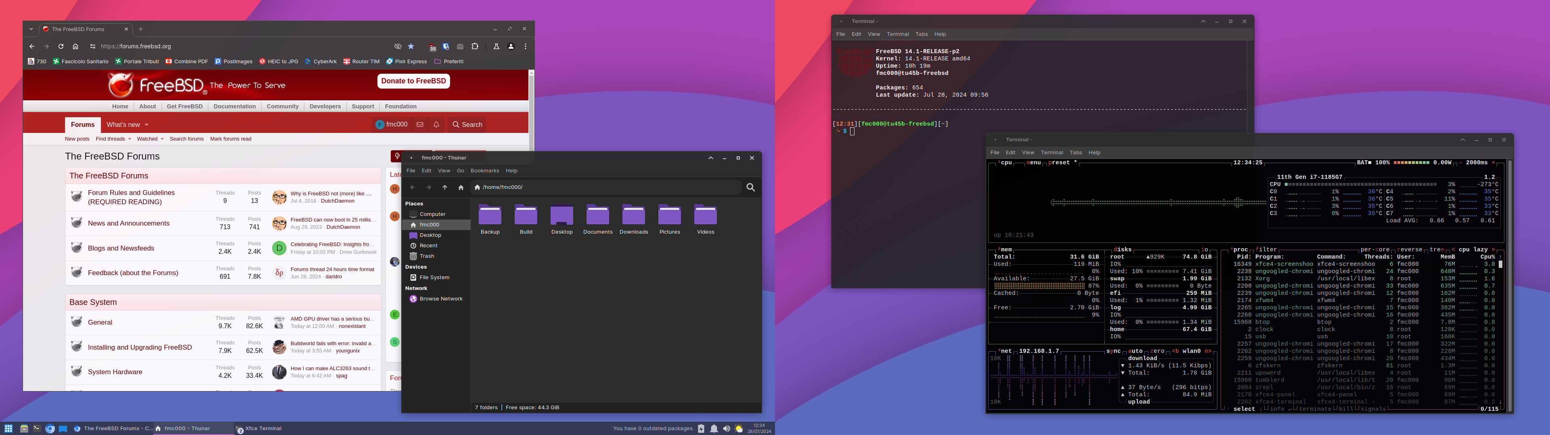Open the forum inbox envelope icon
Screen dimensions: 1550x435
pyautogui.click(x=420, y=124)
